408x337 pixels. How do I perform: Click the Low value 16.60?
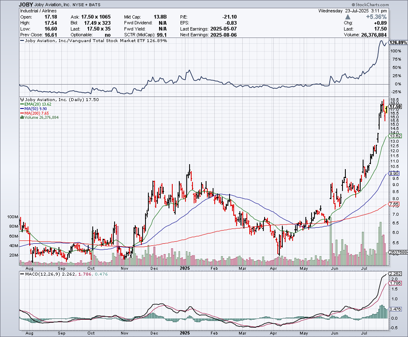tap(51, 29)
